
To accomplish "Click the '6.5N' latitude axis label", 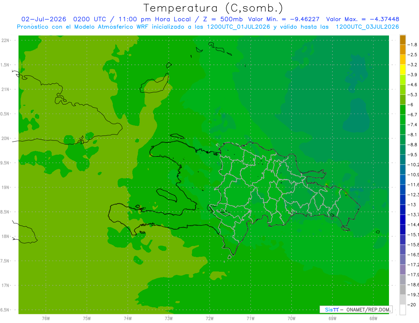I will click(4, 310).
